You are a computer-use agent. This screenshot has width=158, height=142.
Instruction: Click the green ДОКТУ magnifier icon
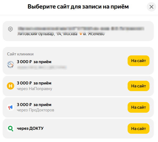pyautogui.click(x=10, y=128)
